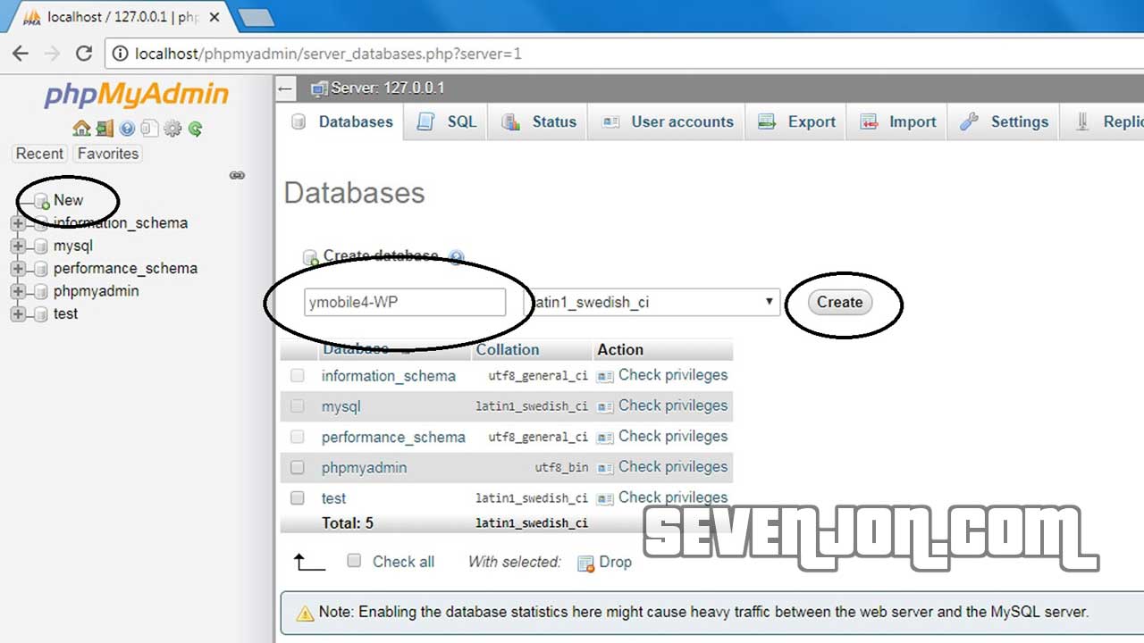Click the chain link icon in navigation panel
The width and height of the screenshot is (1144, 643).
pyautogui.click(x=237, y=175)
